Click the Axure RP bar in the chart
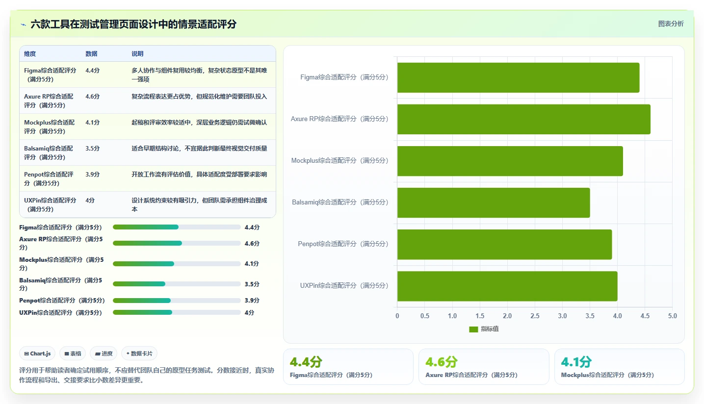This screenshot has width=704, height=404. click(523, 119)
